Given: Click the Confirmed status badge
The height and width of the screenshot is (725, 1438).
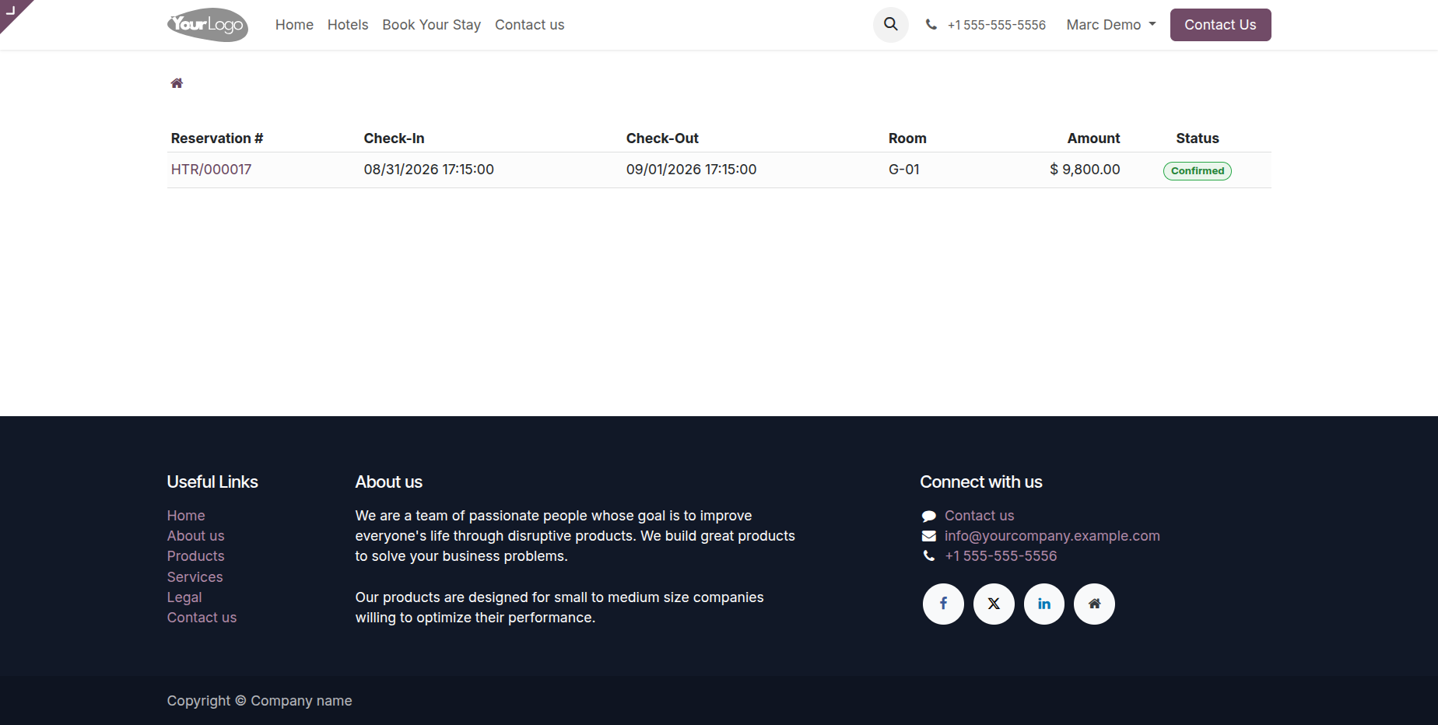Looking at the screenshot, I should [1198, 171].
